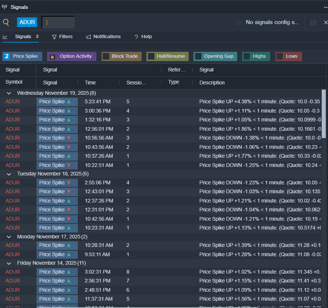
Task: Click the red Lows color swatch box
Action: coord(280,57)
